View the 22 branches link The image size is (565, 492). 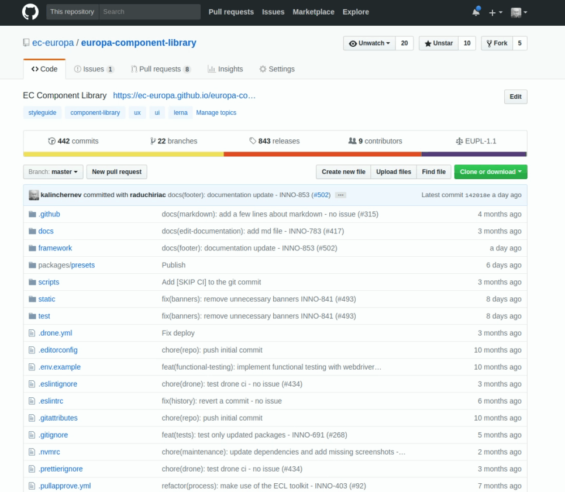174,141
